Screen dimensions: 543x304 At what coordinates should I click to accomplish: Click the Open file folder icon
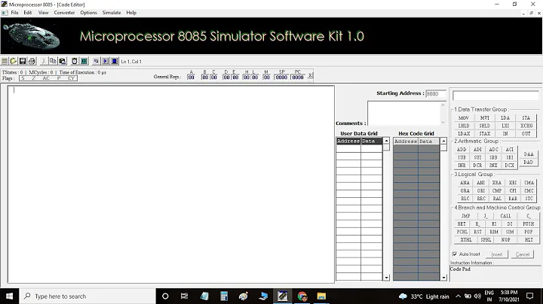(14, 61)
